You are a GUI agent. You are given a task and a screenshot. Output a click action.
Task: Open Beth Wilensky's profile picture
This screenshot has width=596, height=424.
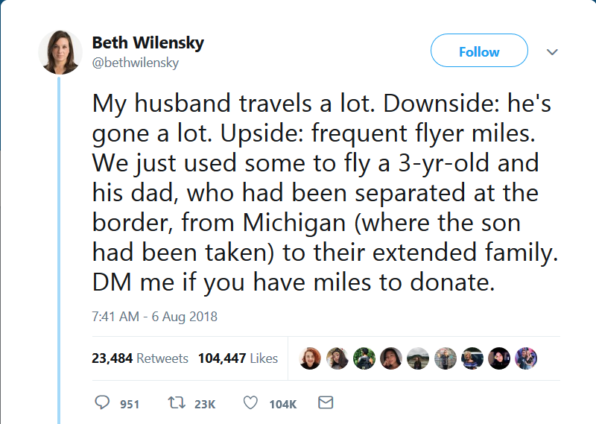coord(60,52)
